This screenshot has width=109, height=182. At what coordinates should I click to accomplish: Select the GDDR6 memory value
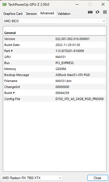pos(61,69)
